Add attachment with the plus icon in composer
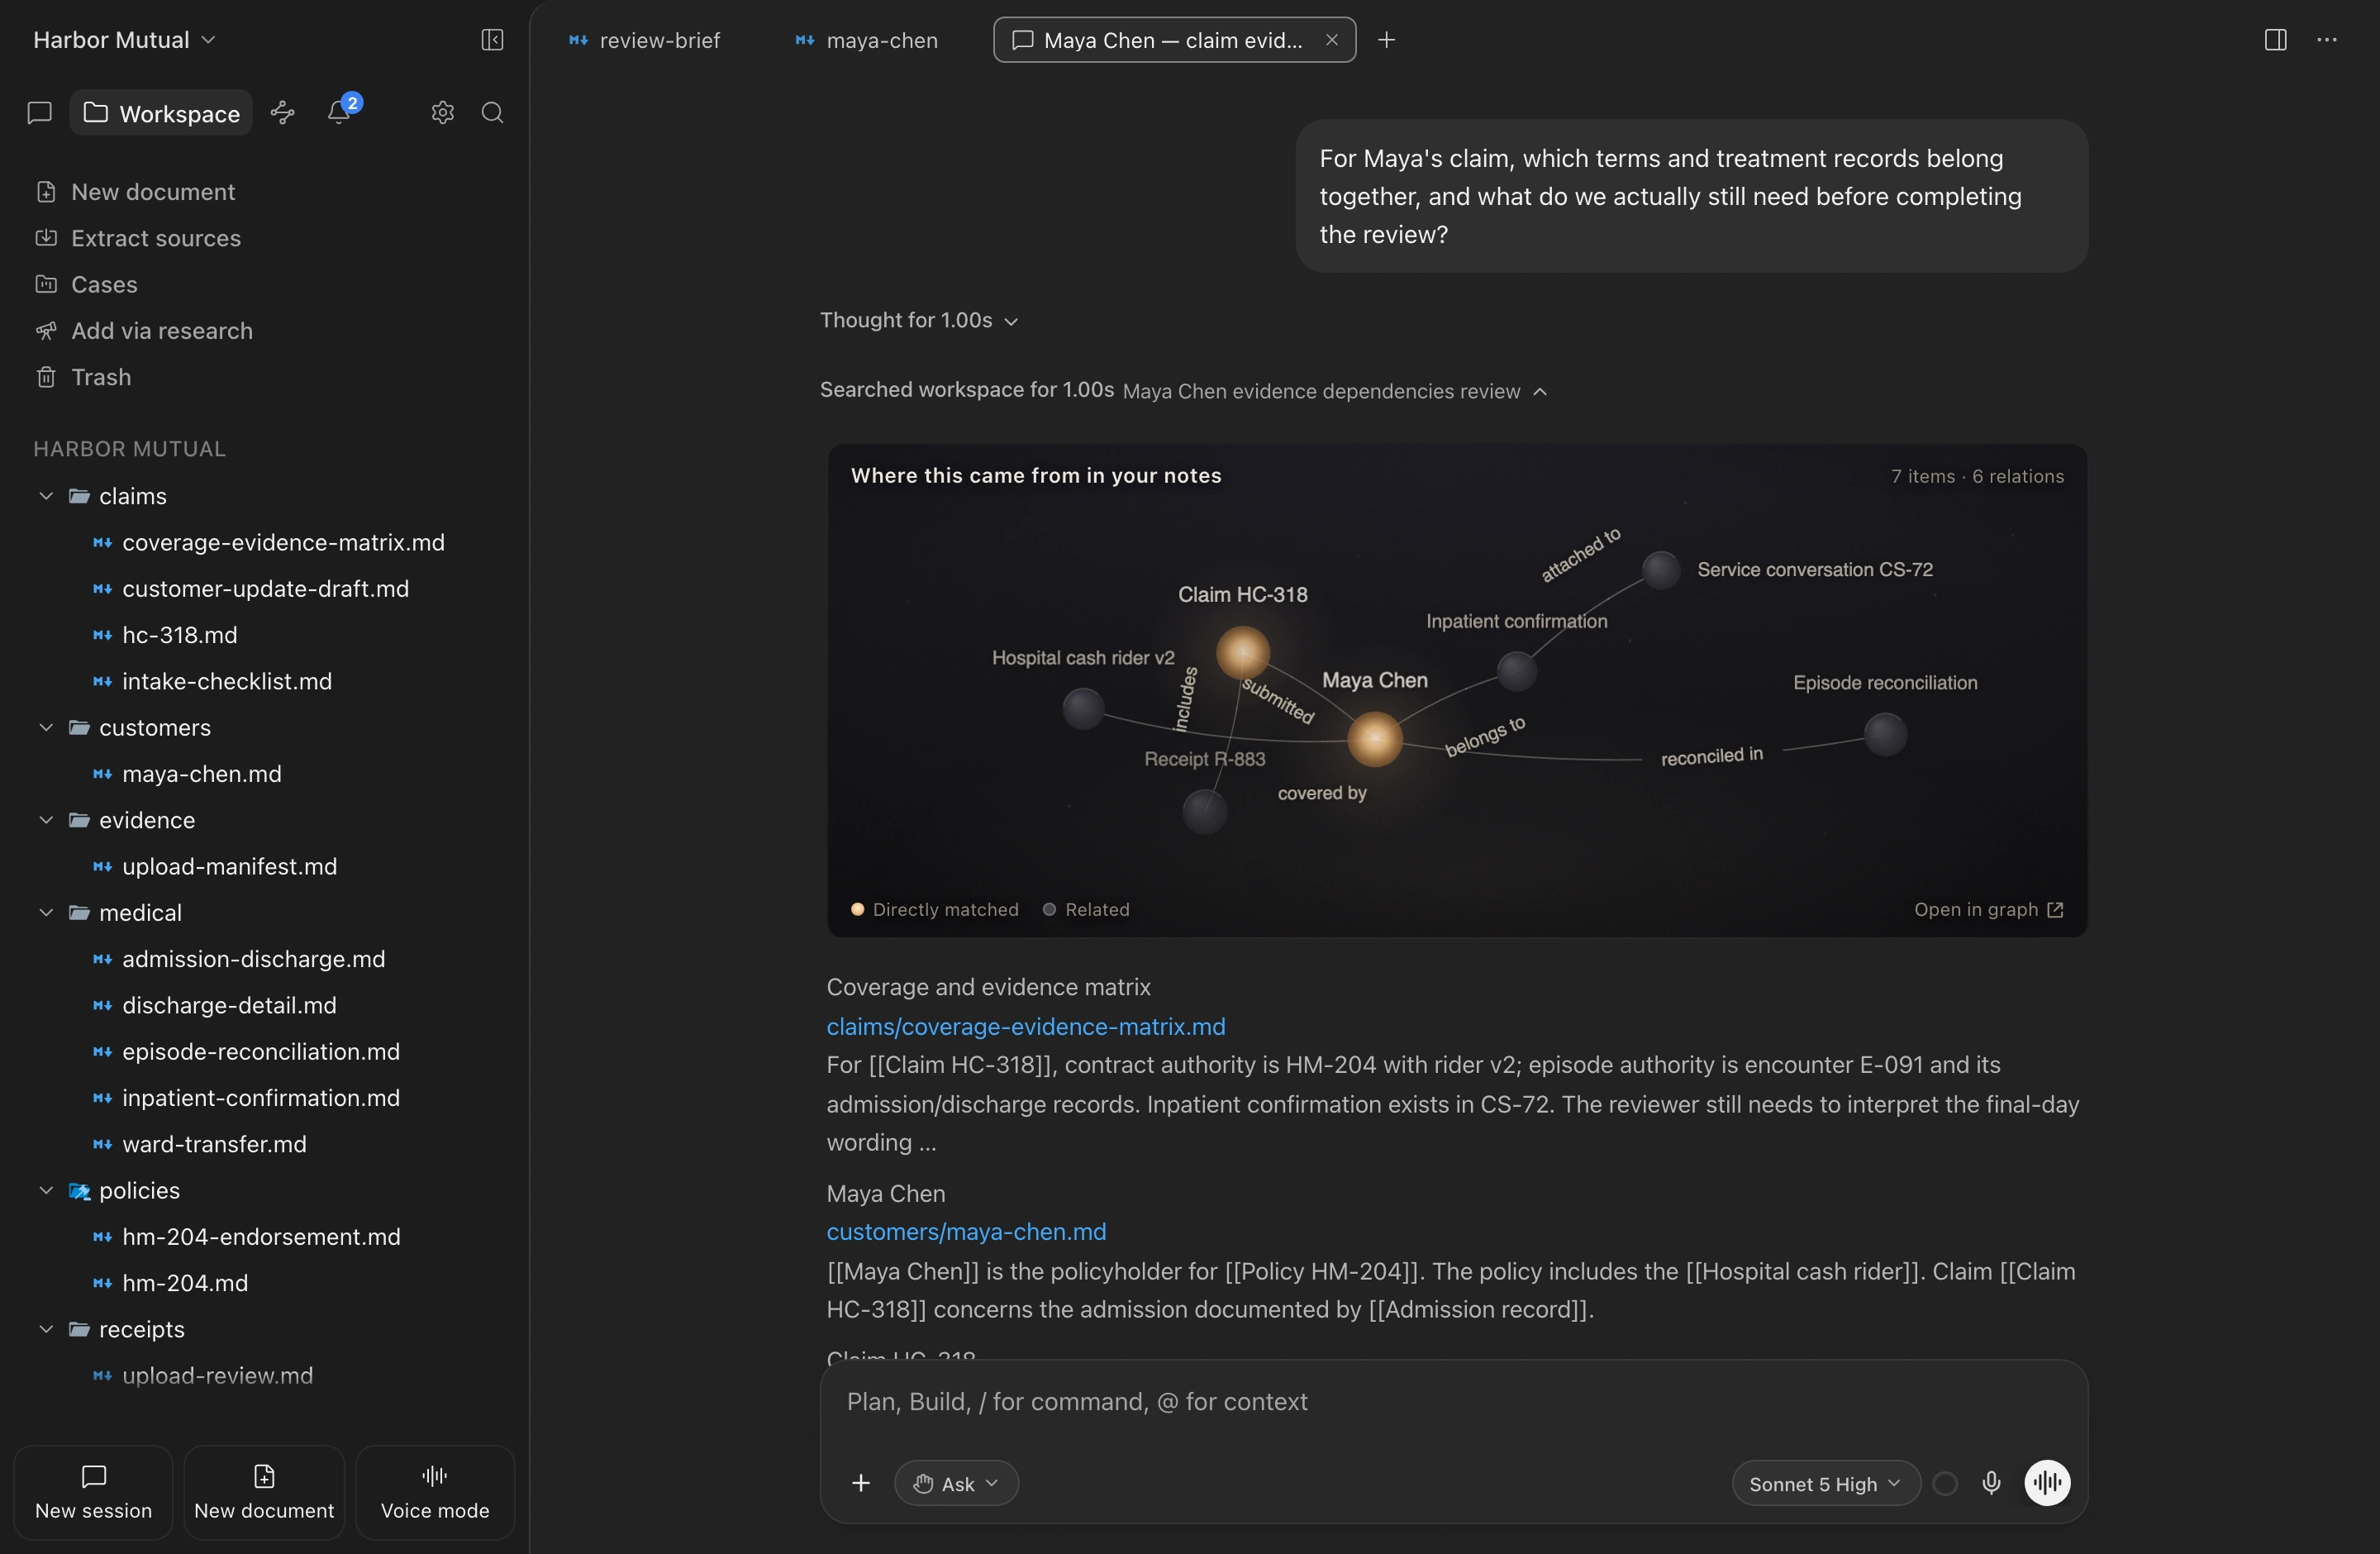The image size is (2380, 1554). click(x=860, y=1483)
